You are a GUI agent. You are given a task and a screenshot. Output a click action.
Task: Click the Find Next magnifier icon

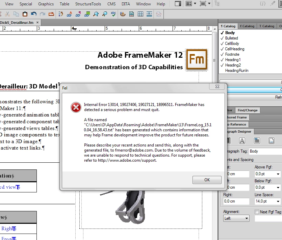(104, 14)
